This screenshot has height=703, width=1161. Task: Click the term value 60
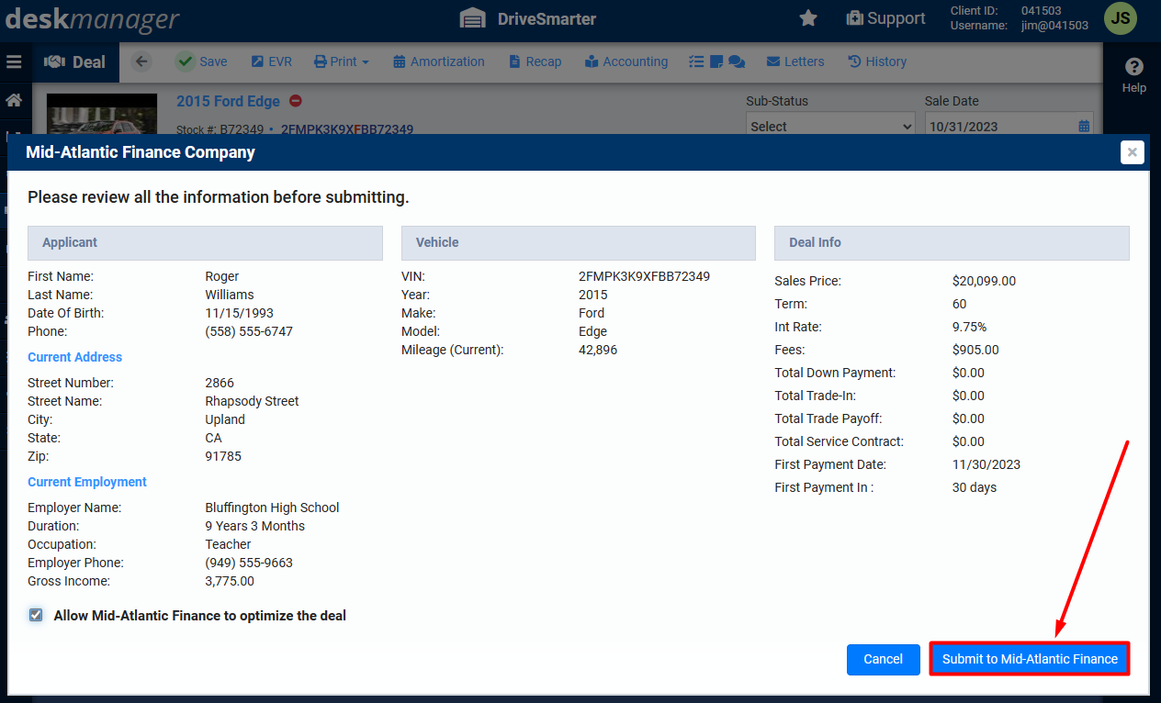tap(960, 304)
